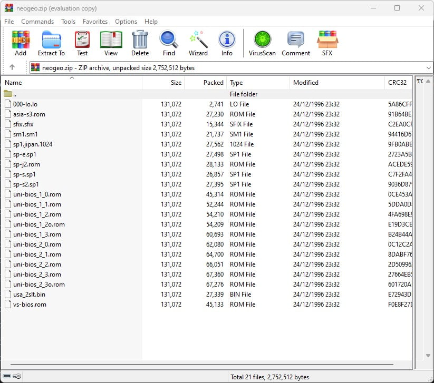The width and height of the screenshot is (434, 383).
Task: Select file uni-bios_2_3.rom
Action: pos(37,274)
